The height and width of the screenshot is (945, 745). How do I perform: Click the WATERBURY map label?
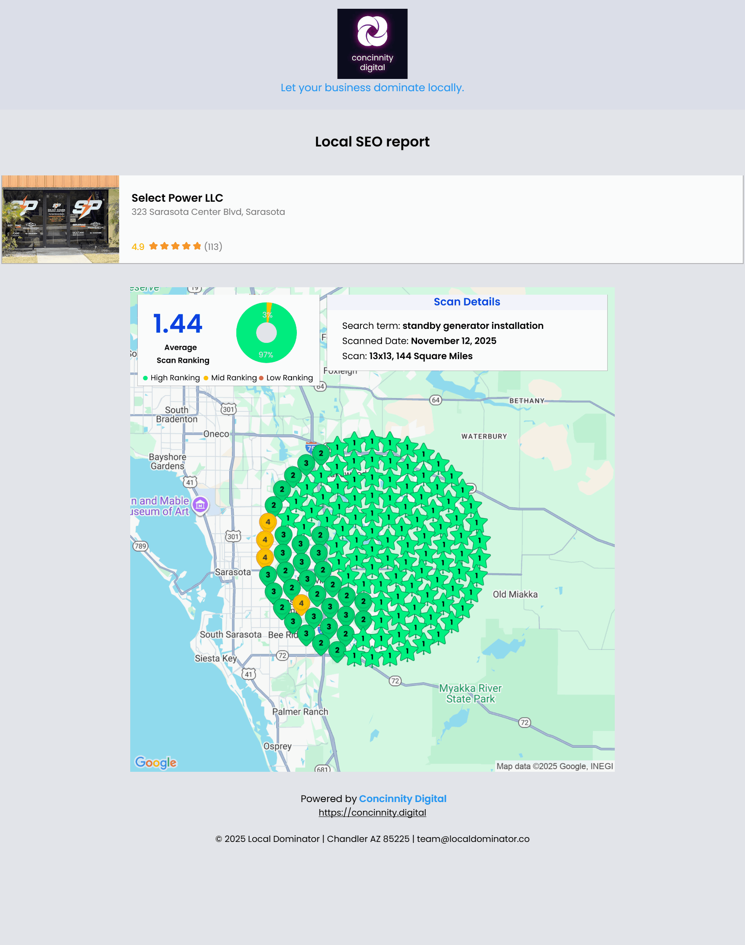pyautogui.click(x=484, y=436)
